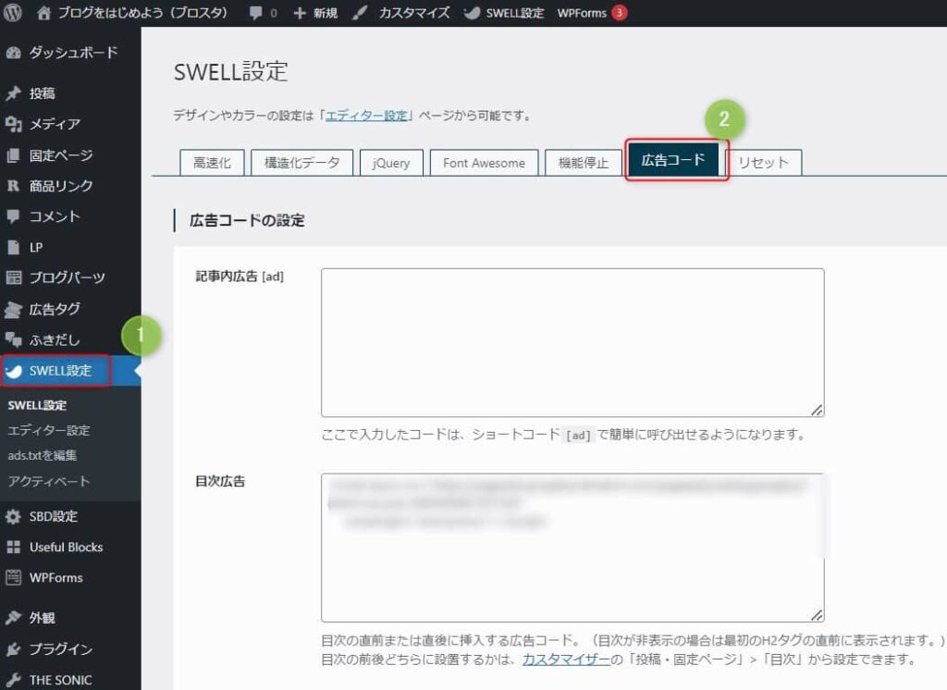
Task: Open カスタマイズ in the admin bar
Action: tap(414, 13)
